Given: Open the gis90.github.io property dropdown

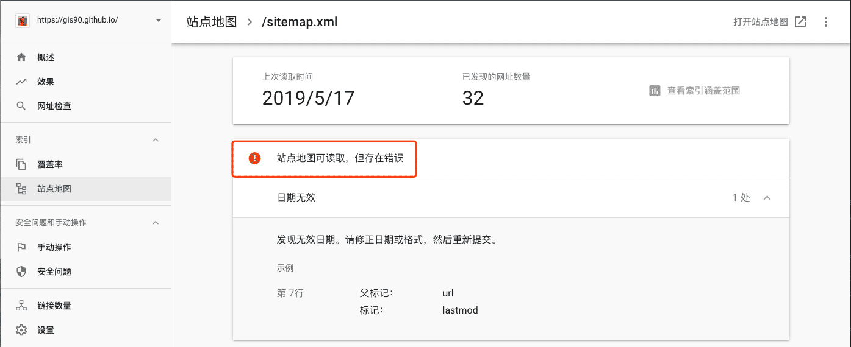Looking at the screenshot, I should coord(159,20).
